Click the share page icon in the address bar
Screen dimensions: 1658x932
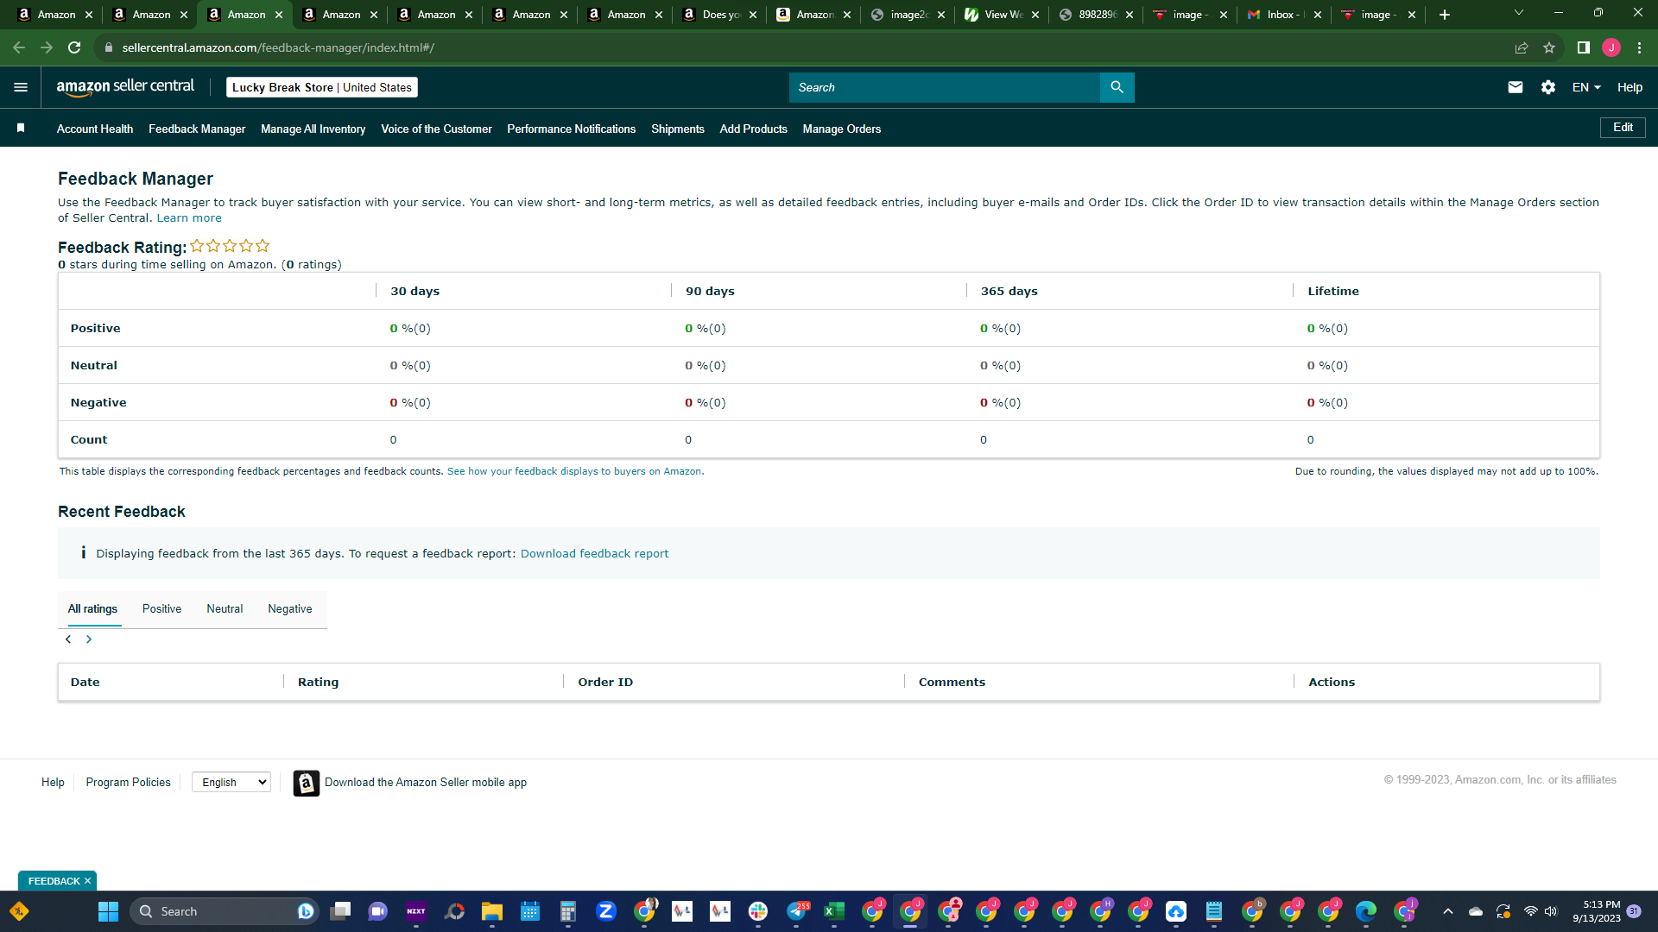pyautogui.click(x=1522, y=47)
